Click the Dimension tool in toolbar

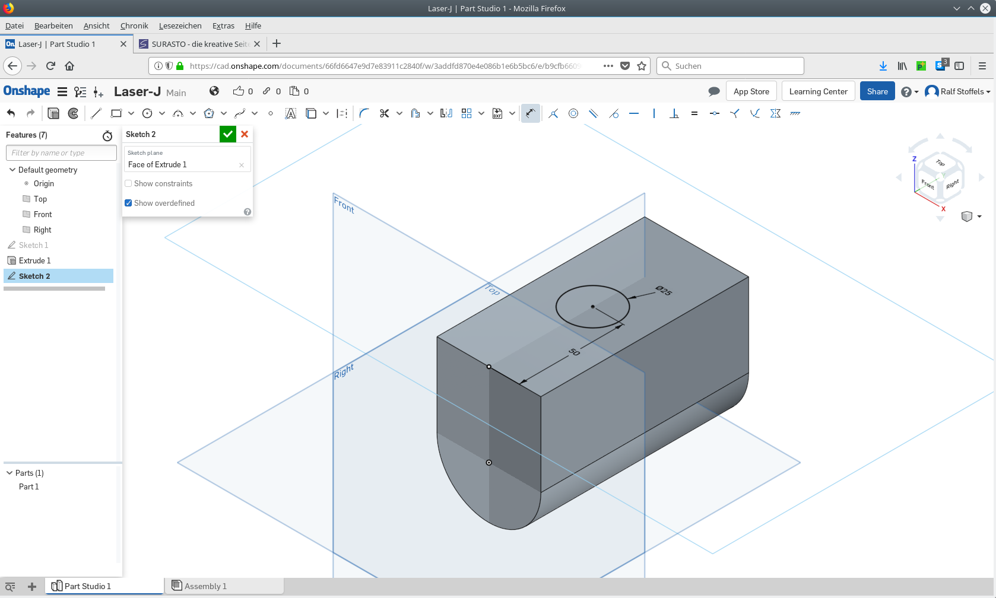530,113
